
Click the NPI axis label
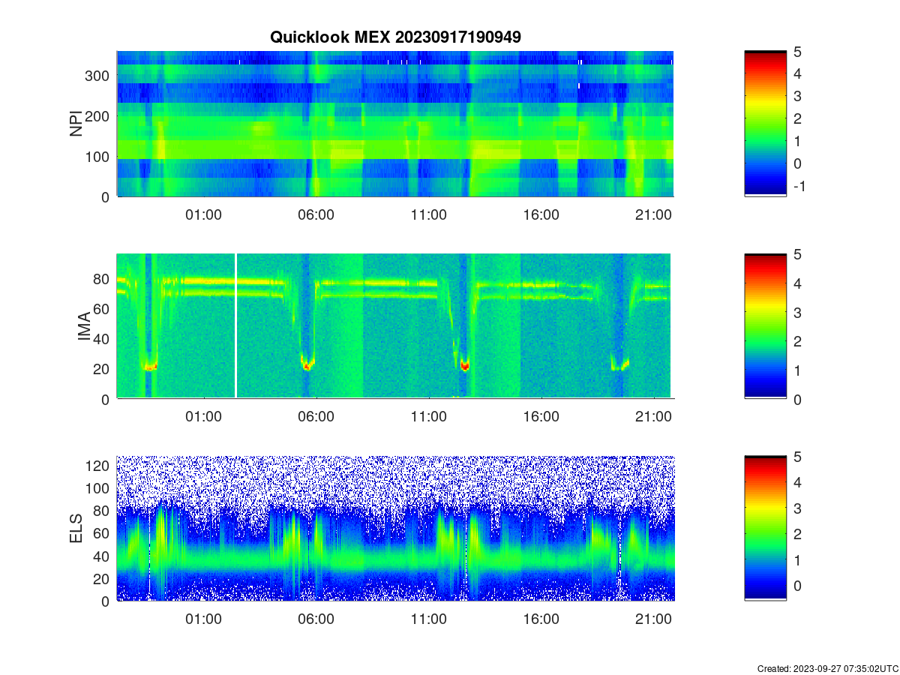tap(76, 124)
